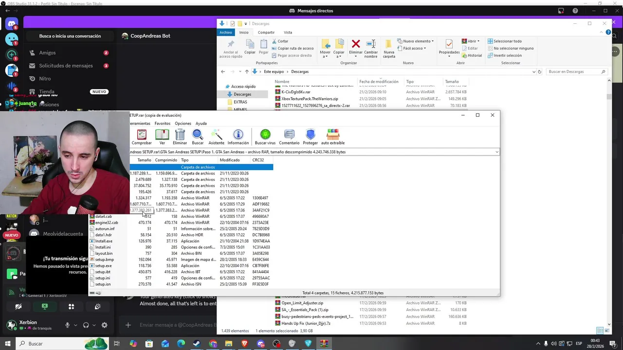Open WinRAR Opciones menu

point(183,123)
